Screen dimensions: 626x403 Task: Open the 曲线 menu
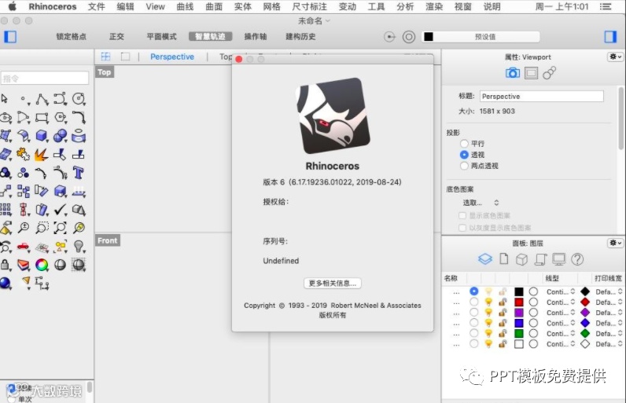tap(185, 6)
